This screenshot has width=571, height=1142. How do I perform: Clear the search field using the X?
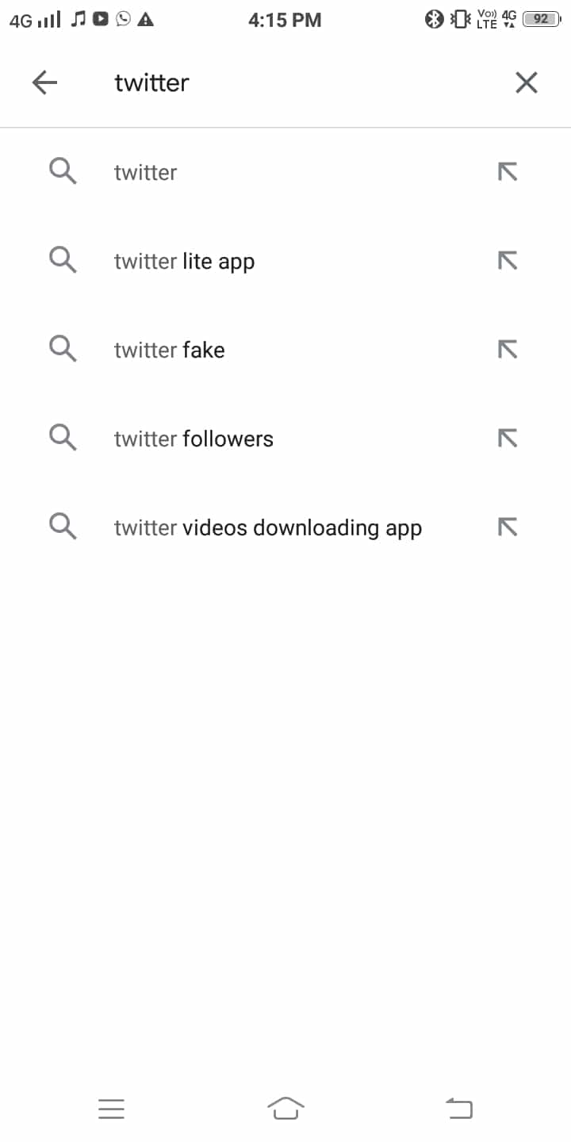coord(526,82)
